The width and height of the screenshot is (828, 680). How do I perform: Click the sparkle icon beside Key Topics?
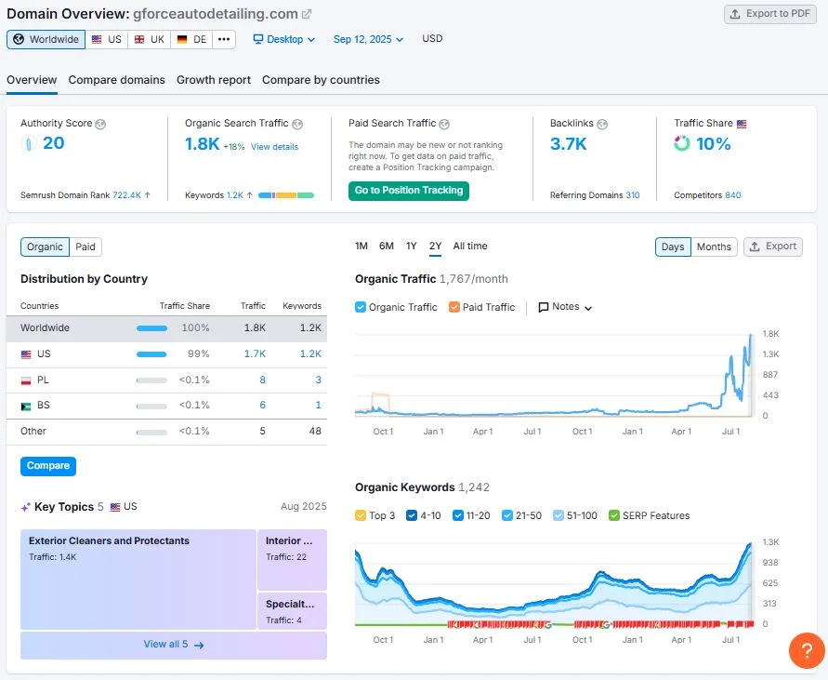click(23, 506)
